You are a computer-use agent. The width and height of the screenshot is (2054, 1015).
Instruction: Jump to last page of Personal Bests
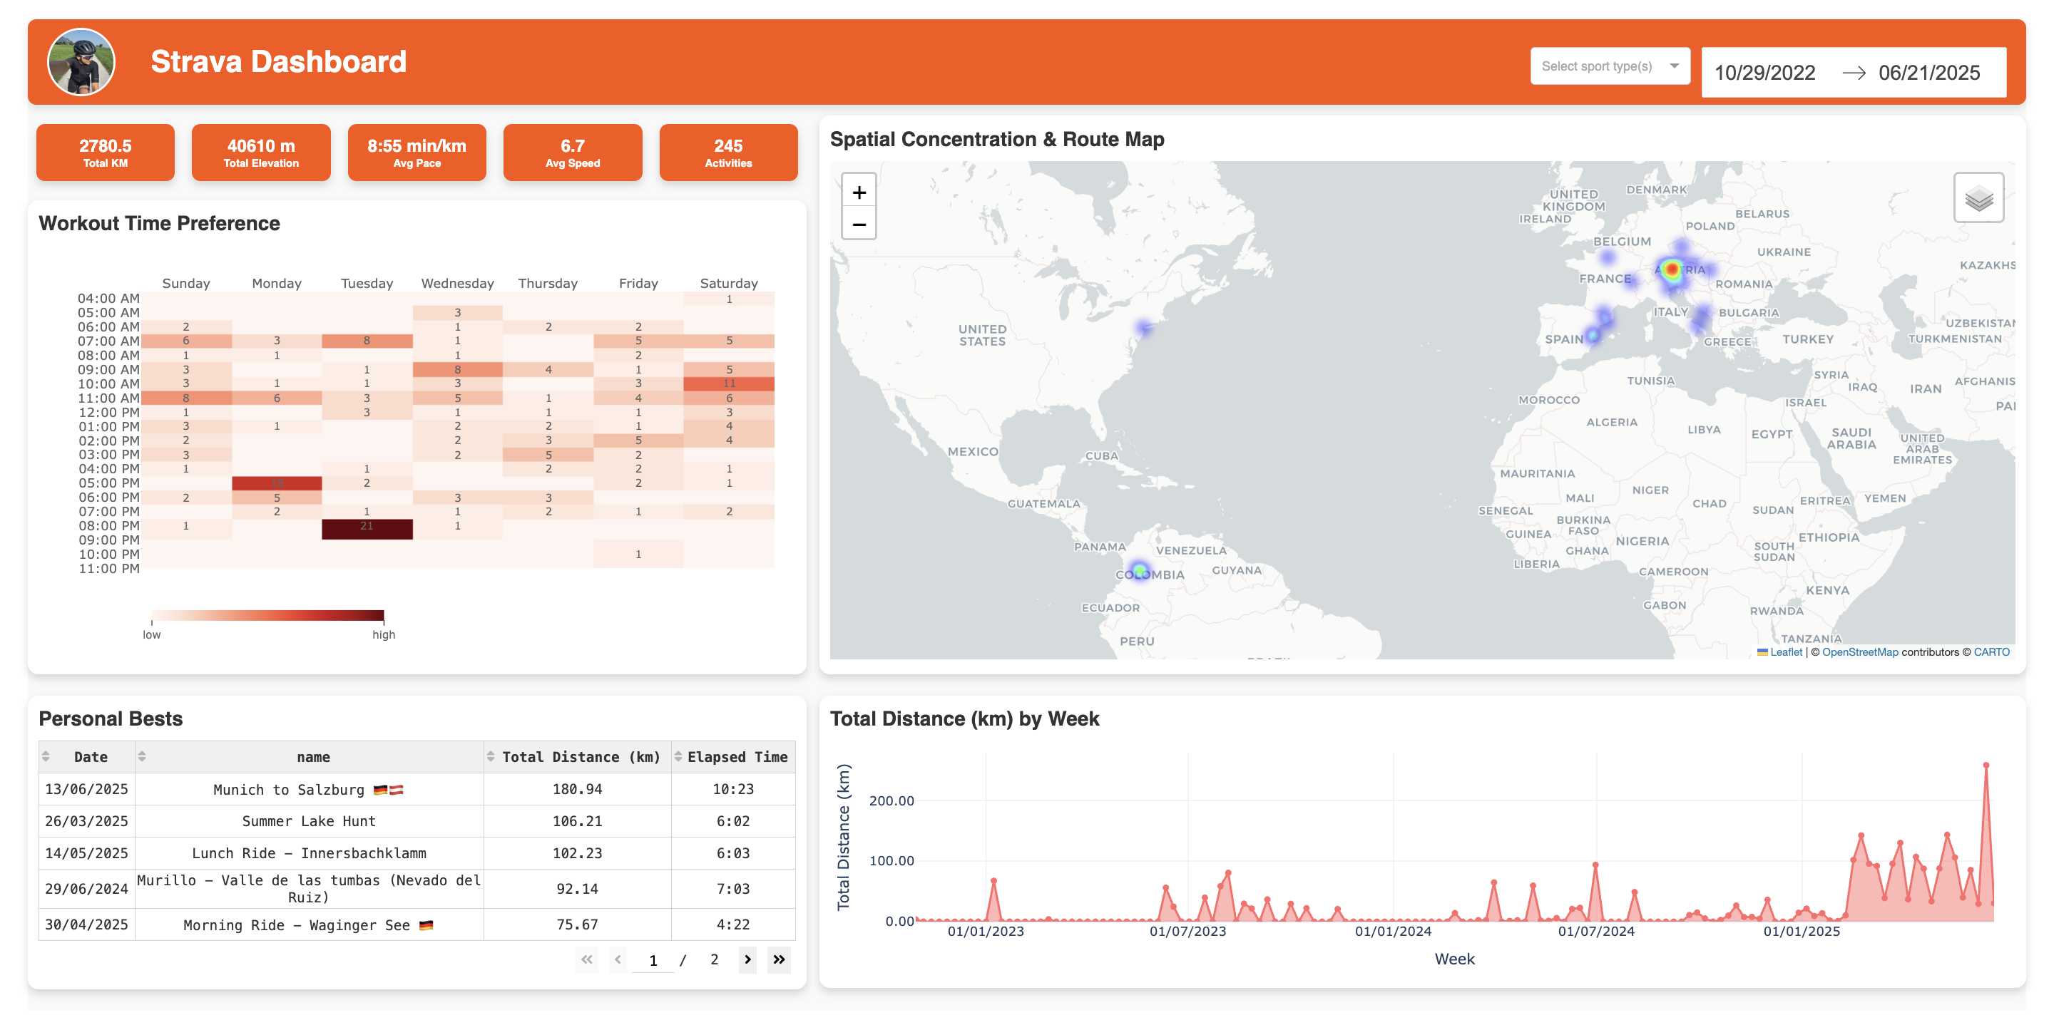(x=779, y=959)
